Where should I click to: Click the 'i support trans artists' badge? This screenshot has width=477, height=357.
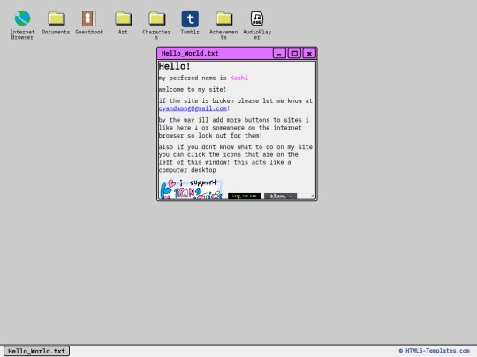click(192, 190)
